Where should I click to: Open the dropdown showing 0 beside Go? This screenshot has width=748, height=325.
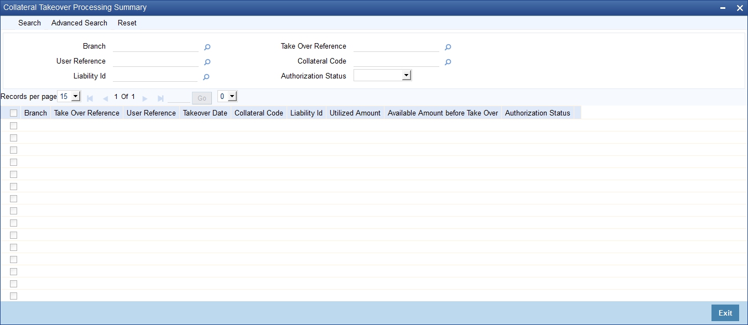(x=227, y=96)
